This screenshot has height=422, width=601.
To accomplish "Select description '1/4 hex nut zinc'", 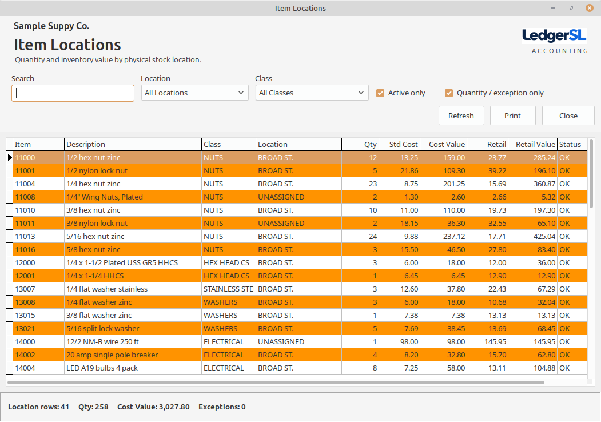I will click(133, 184).
